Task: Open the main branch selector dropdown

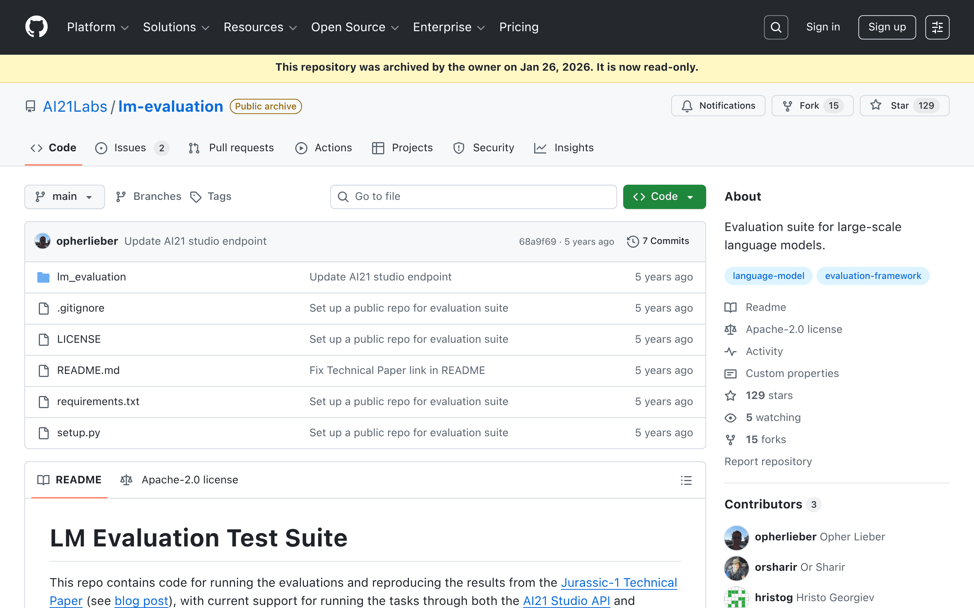Action: tap(64, 196)
